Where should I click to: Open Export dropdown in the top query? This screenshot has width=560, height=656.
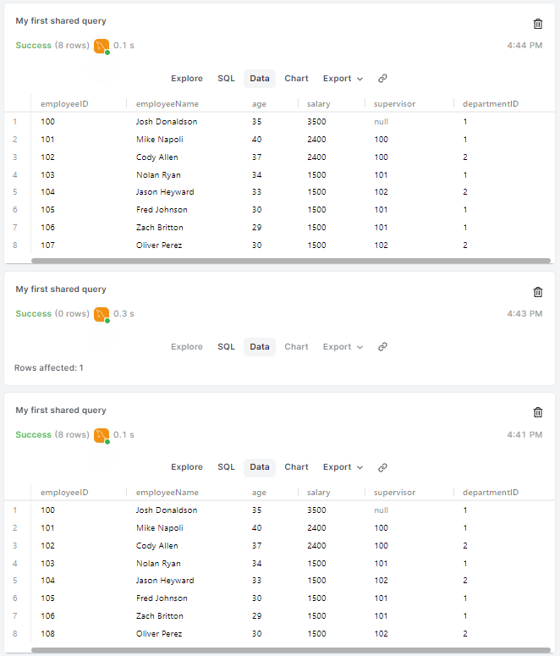[343, 79]
